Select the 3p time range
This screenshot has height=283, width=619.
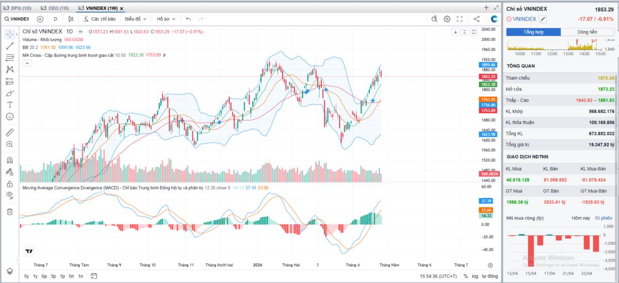[x=53, y=276]
